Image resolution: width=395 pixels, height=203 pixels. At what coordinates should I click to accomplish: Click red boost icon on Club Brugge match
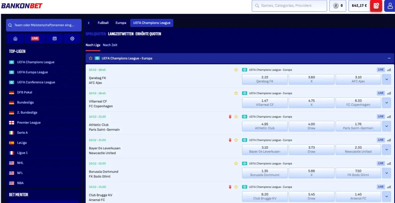(x=230, y=187)
